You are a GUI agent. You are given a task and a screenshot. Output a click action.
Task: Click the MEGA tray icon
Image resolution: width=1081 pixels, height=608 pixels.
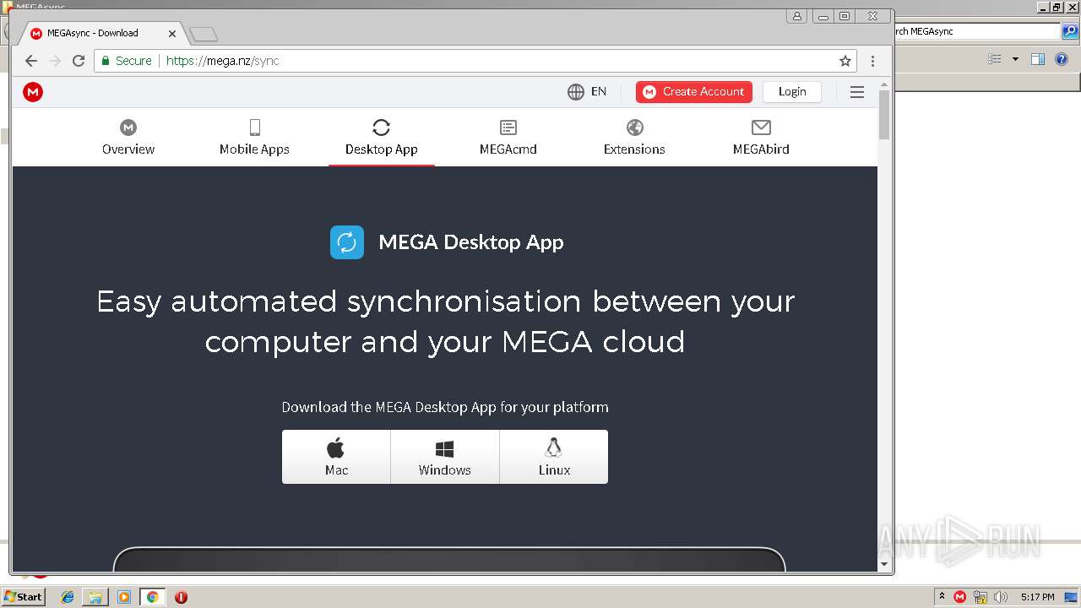tap(960, 597)
